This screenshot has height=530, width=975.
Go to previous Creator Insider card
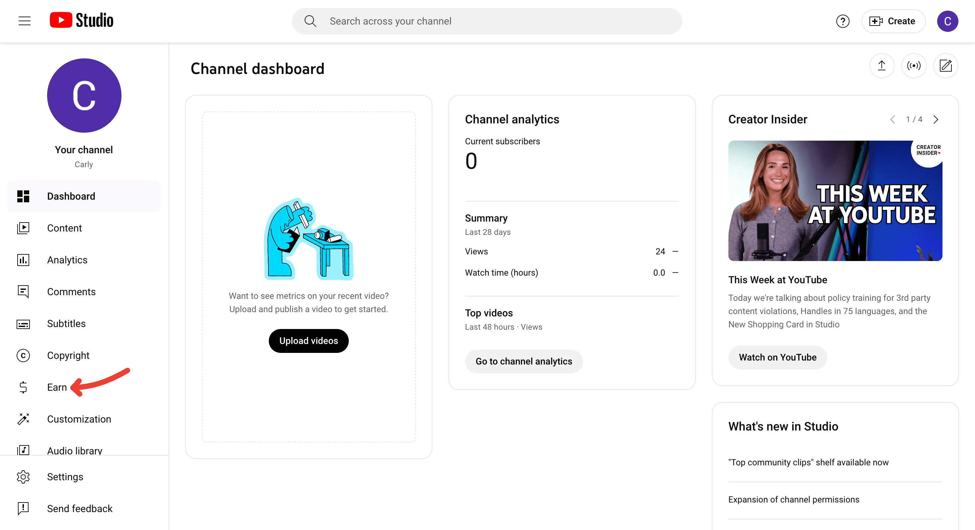[x=892, y=119]
